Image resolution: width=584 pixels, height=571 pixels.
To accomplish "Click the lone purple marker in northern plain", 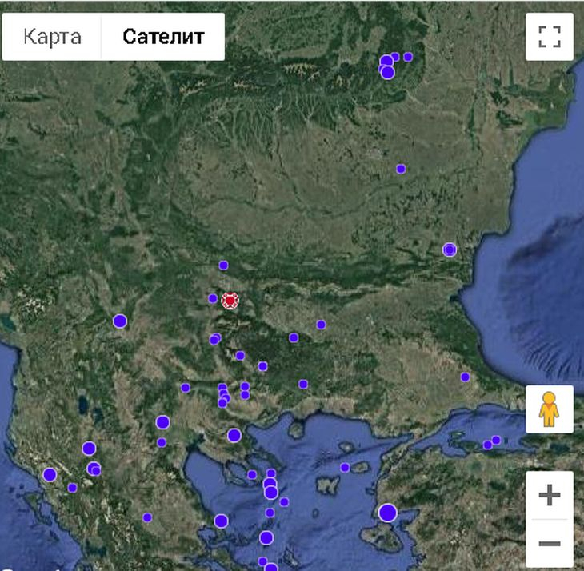I will (401, 169).
